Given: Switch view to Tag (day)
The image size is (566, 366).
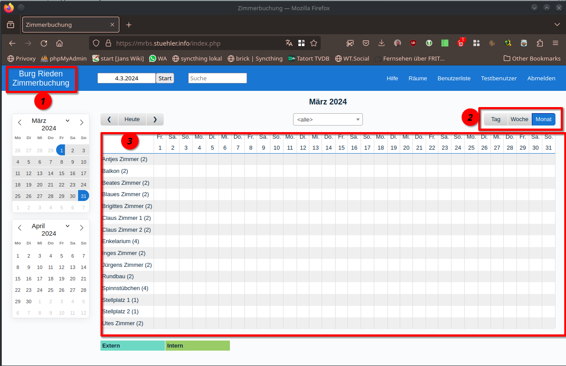Looking at the screenshot, I should coord(496,119).
